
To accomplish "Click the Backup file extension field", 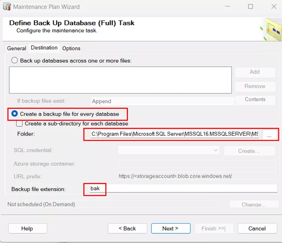I will (x=183, y=188).
